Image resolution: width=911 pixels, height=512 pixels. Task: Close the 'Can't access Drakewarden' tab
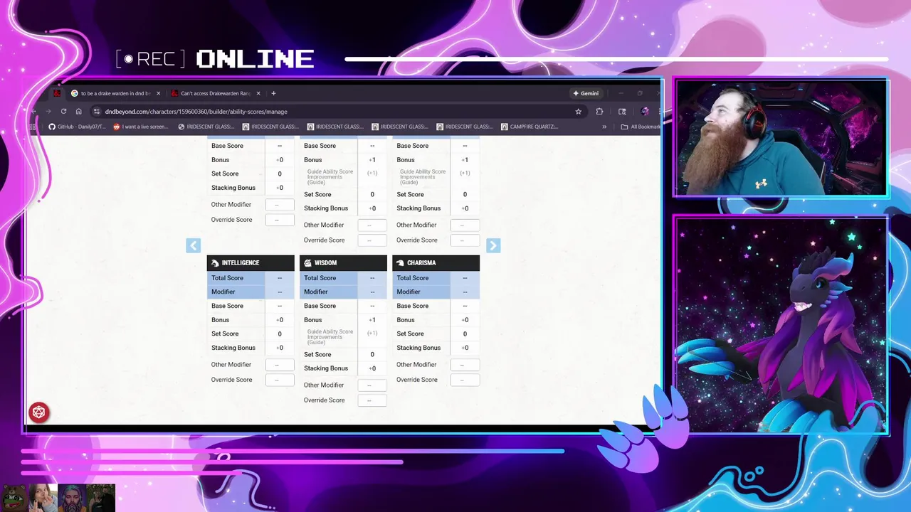(x=258, y=93)
